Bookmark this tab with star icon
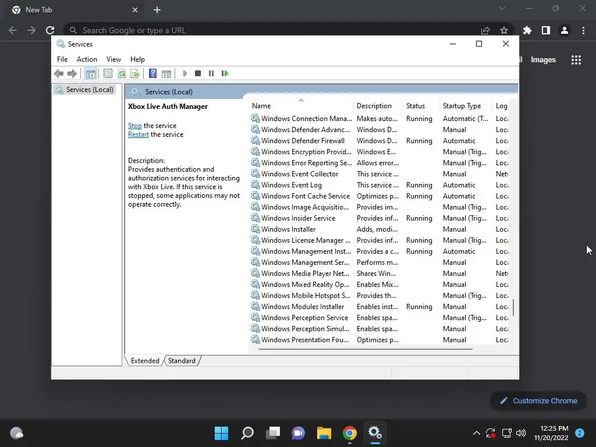 click(504, 30)
